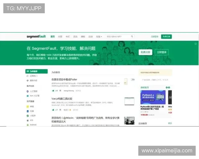Screen dimensions: 199x159
Task: Click the search magnifier icon
Action: (x=132, y=36)
